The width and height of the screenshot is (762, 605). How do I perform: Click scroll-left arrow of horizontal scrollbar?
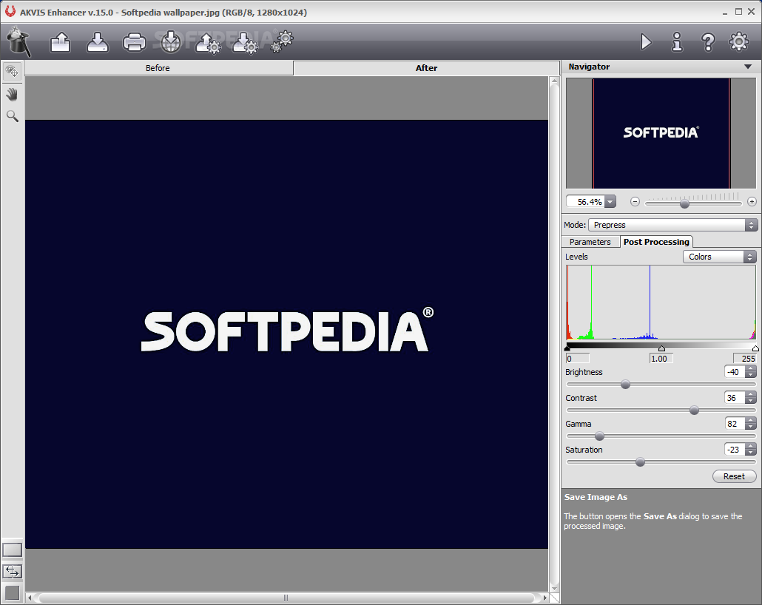(30, 598)
